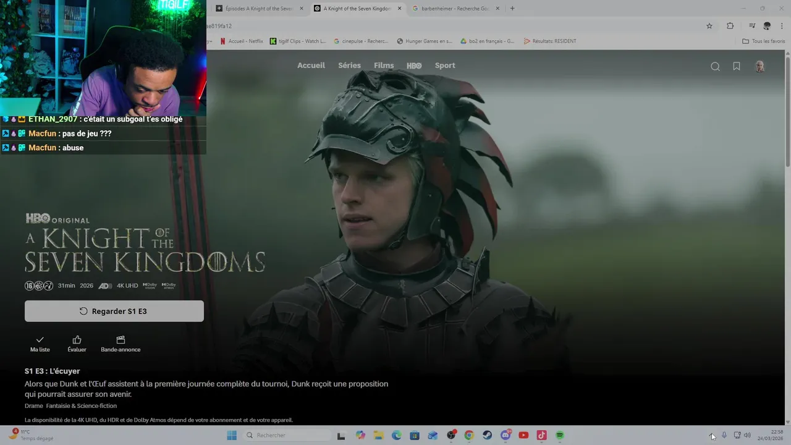Image resolution: width=791 pixels, height=445 pixels.
Task: Switch to the barbenheimer Google search tab
Action: pyautogui.click(x=456, y=9)
